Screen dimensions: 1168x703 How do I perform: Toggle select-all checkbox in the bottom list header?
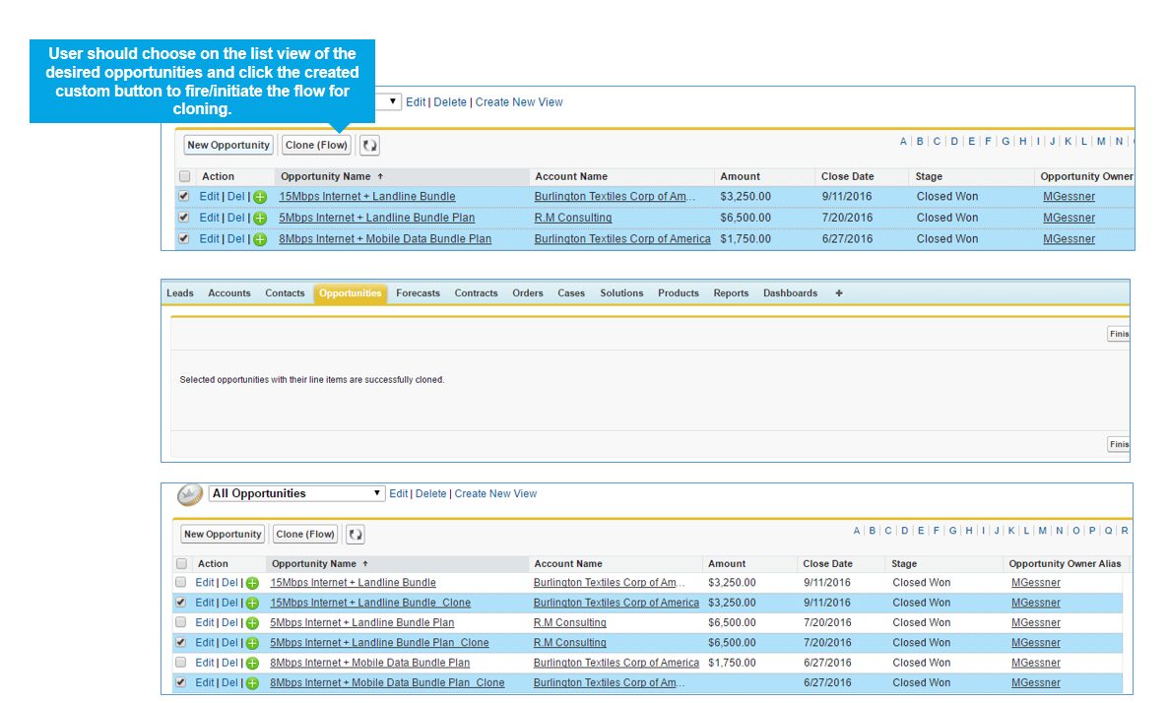click(181, 564)
